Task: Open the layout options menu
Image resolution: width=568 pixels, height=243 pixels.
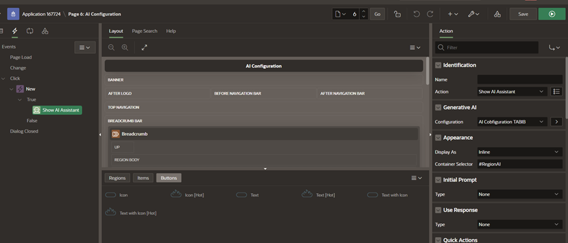Action: click(416, 47)
